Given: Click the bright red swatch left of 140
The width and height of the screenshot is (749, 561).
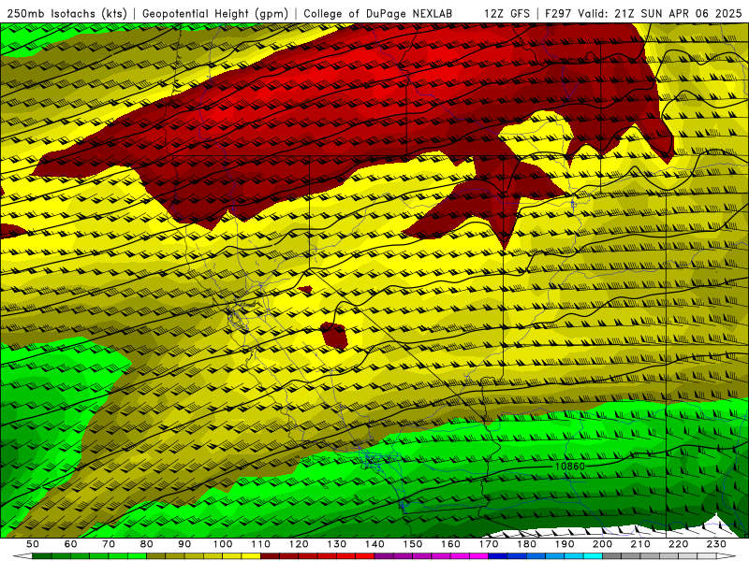Looking at the screenshot, I should click(x=365, y=556).
